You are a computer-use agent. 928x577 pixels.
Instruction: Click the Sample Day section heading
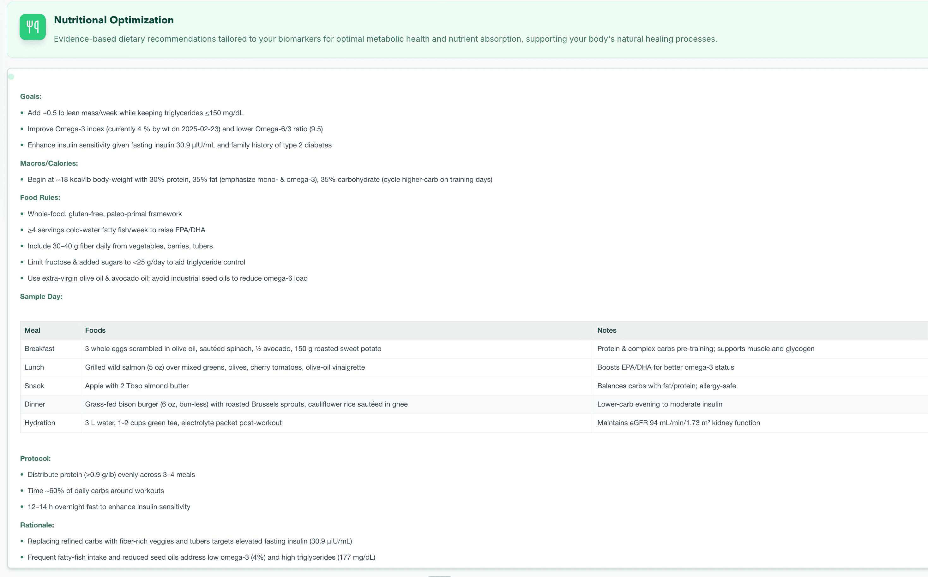[x=41, y=296]
